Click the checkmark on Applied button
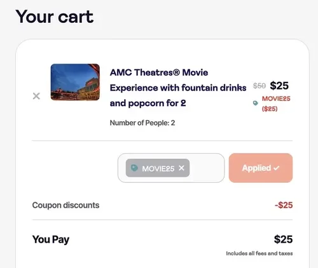Viewport: 318px width, 268px height. click(276, 168)
